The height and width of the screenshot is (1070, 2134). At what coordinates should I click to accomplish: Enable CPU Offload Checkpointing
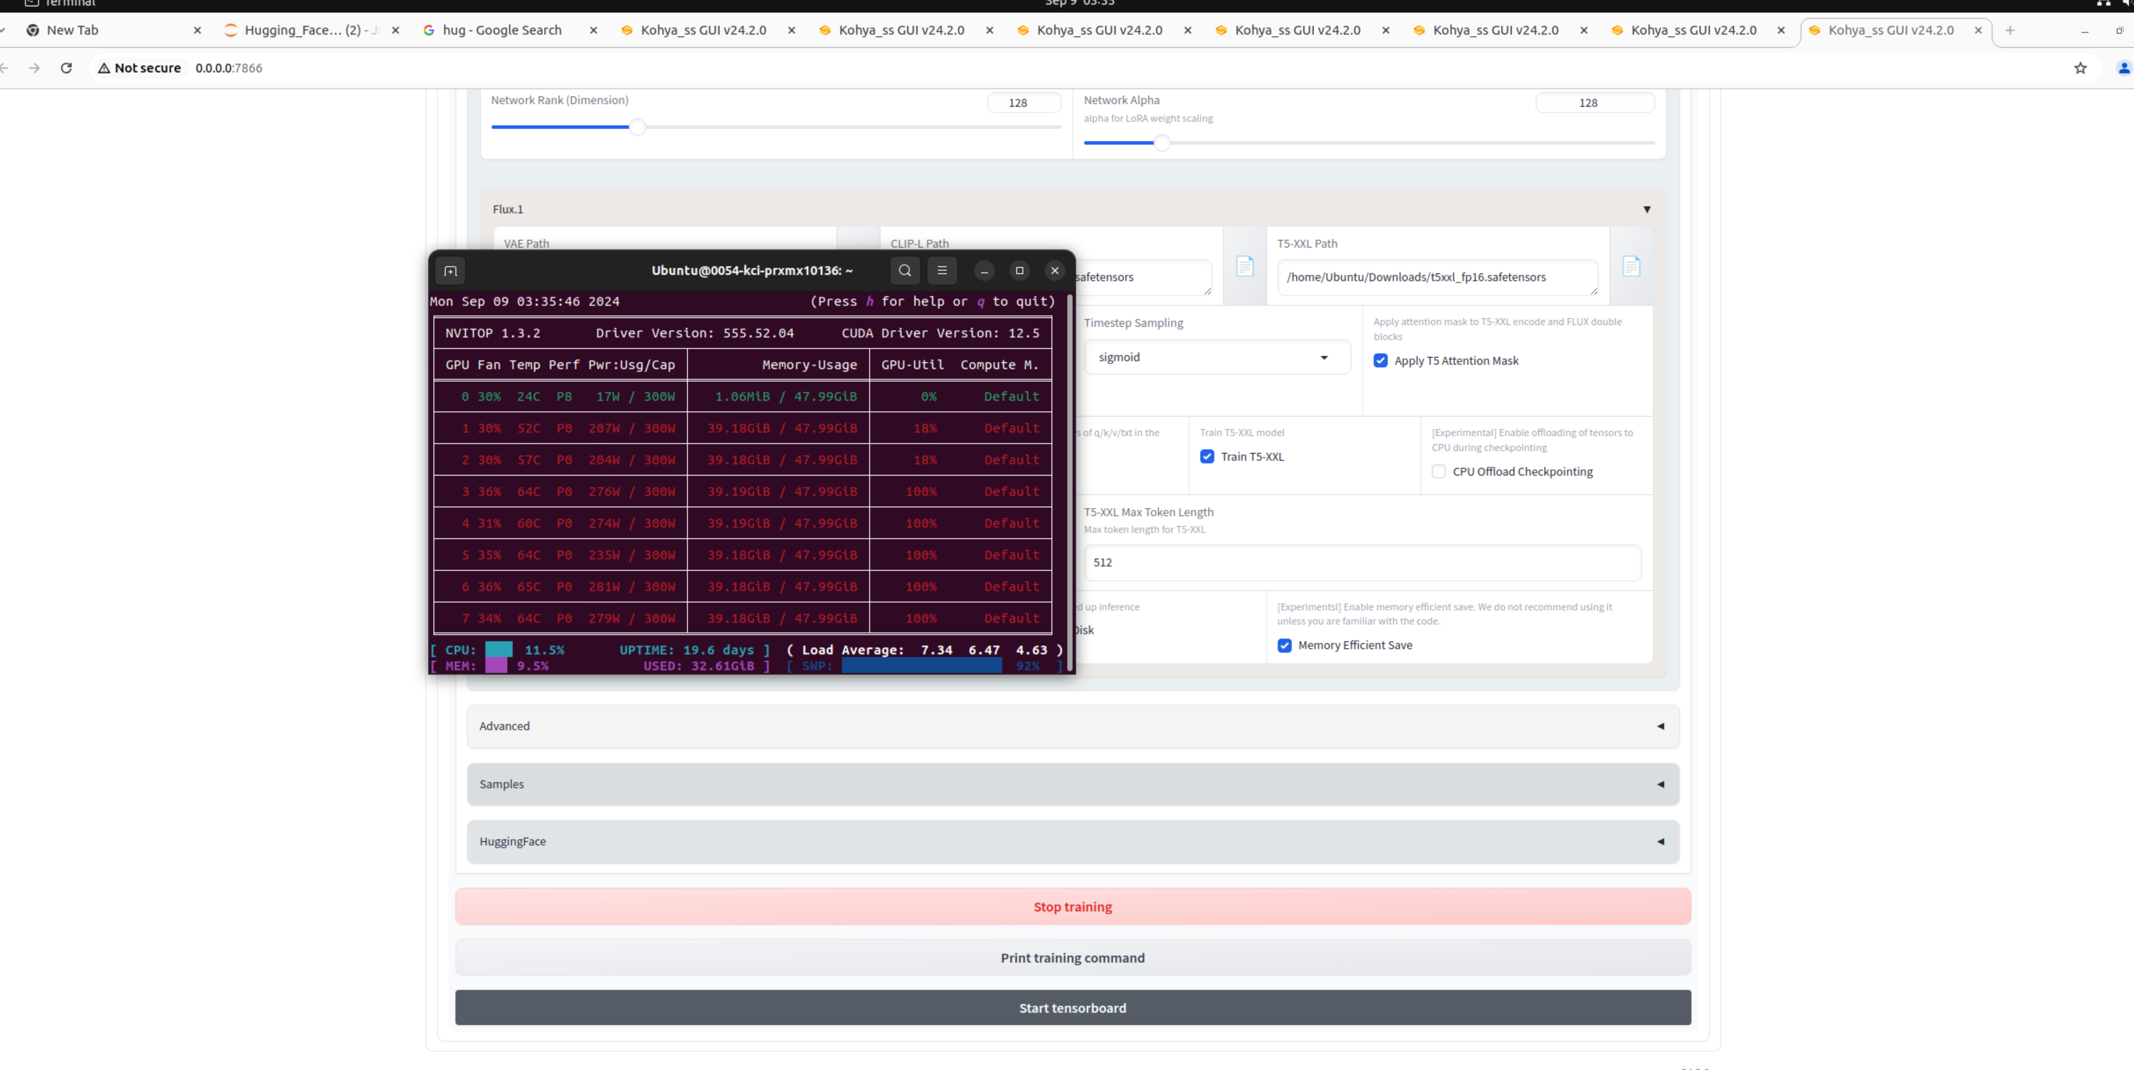tap(1439, 472)
